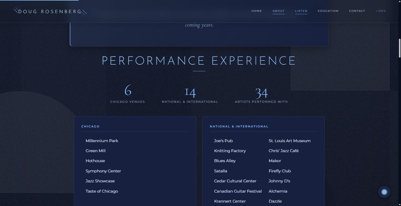Select Jazz Showcase venue entry

pyautogui.click(x=100, y=181)
